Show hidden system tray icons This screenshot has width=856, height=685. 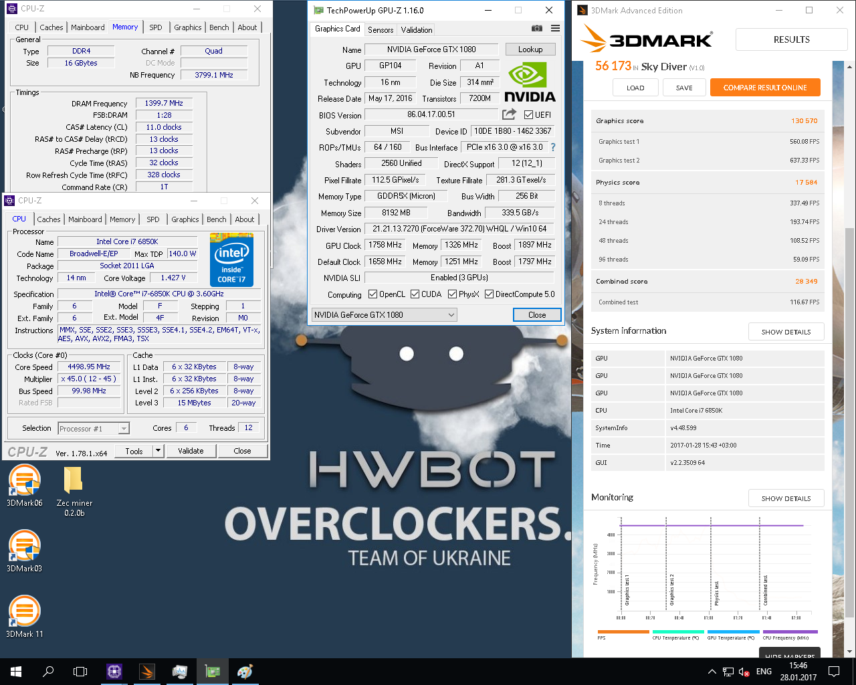[712, 671]
